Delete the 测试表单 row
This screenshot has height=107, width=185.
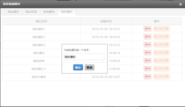click(x=147, y=61)
